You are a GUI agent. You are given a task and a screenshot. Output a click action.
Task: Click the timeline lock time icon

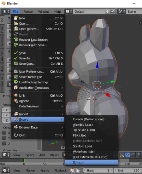(x=78, y=170)
